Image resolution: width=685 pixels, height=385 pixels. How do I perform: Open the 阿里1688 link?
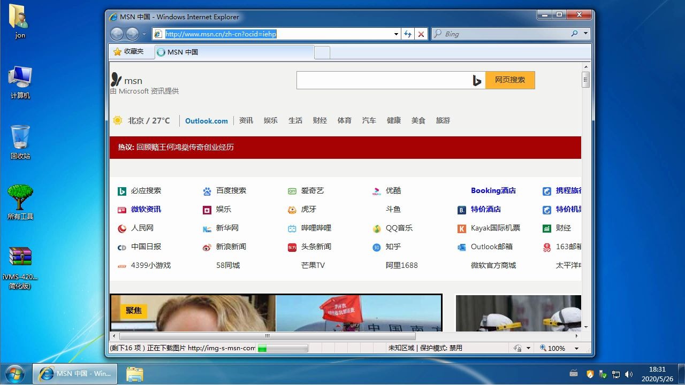(x=402, y=266)
